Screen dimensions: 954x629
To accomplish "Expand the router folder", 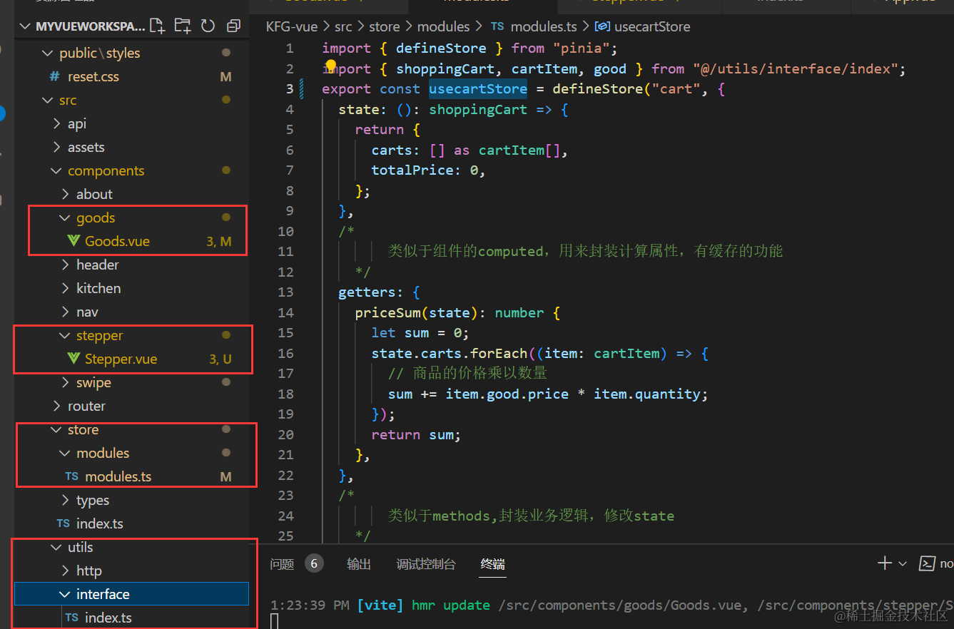I will pyautogui.click(x=86, y=406).
